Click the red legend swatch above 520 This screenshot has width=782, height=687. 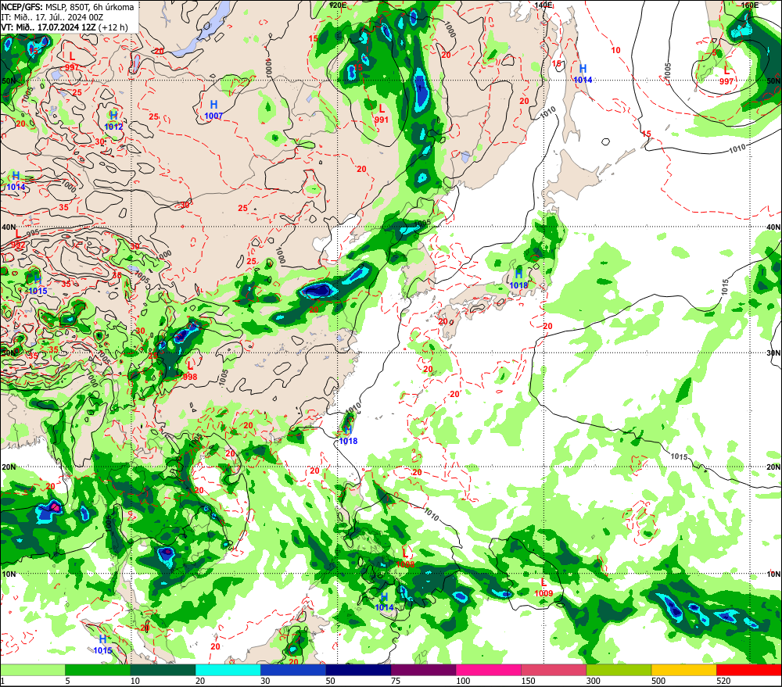[749, 670]
